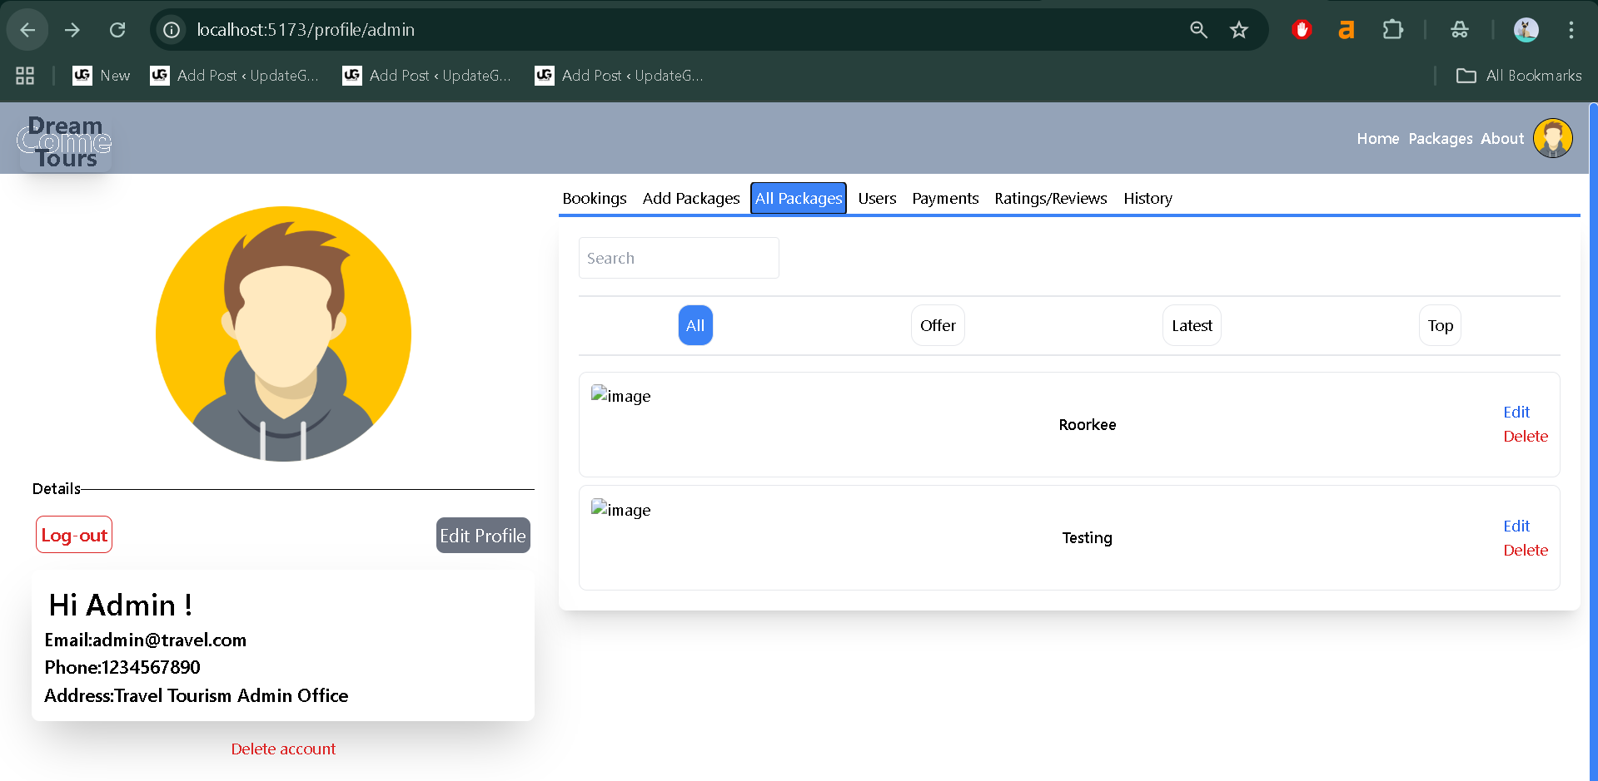Open the All Bookmarks folder
The image size is (1598, 781).
point(1519,76)
